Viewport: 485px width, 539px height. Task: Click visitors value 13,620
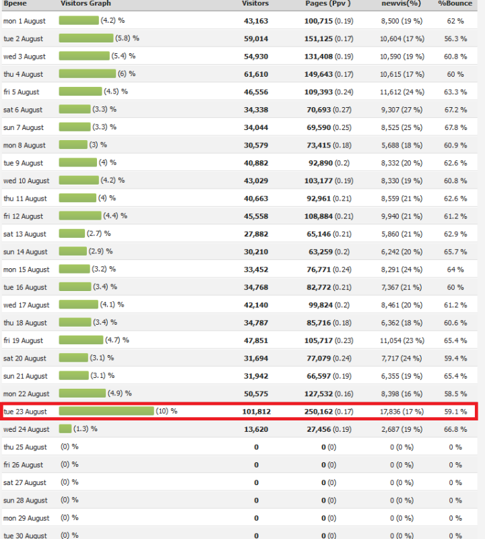tap(256, 429)
